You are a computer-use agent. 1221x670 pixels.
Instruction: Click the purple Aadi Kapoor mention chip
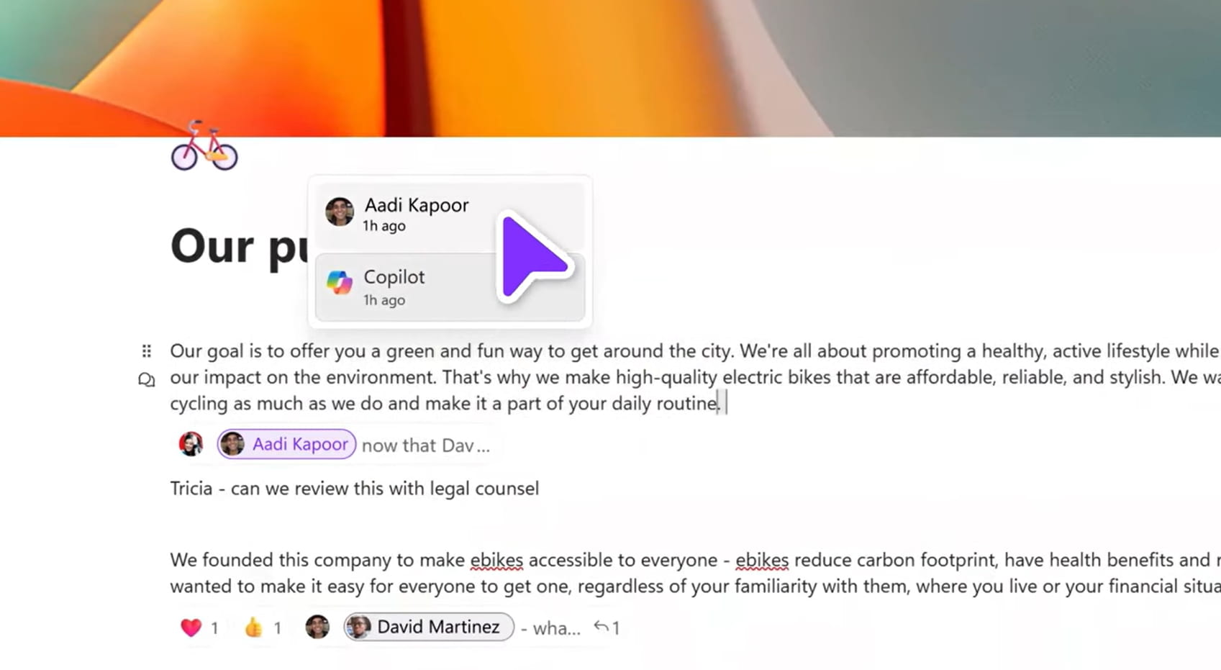coord(286,444)
